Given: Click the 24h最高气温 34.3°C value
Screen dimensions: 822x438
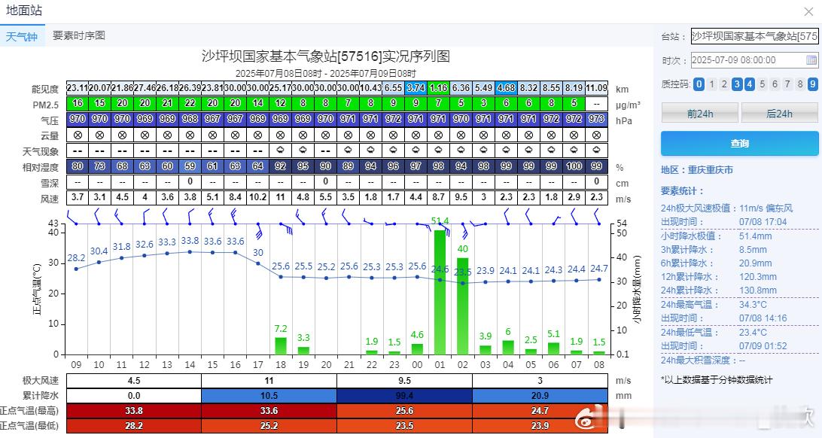Looking at the screenshot, I should pyautogui.click(x=753, y=304).
